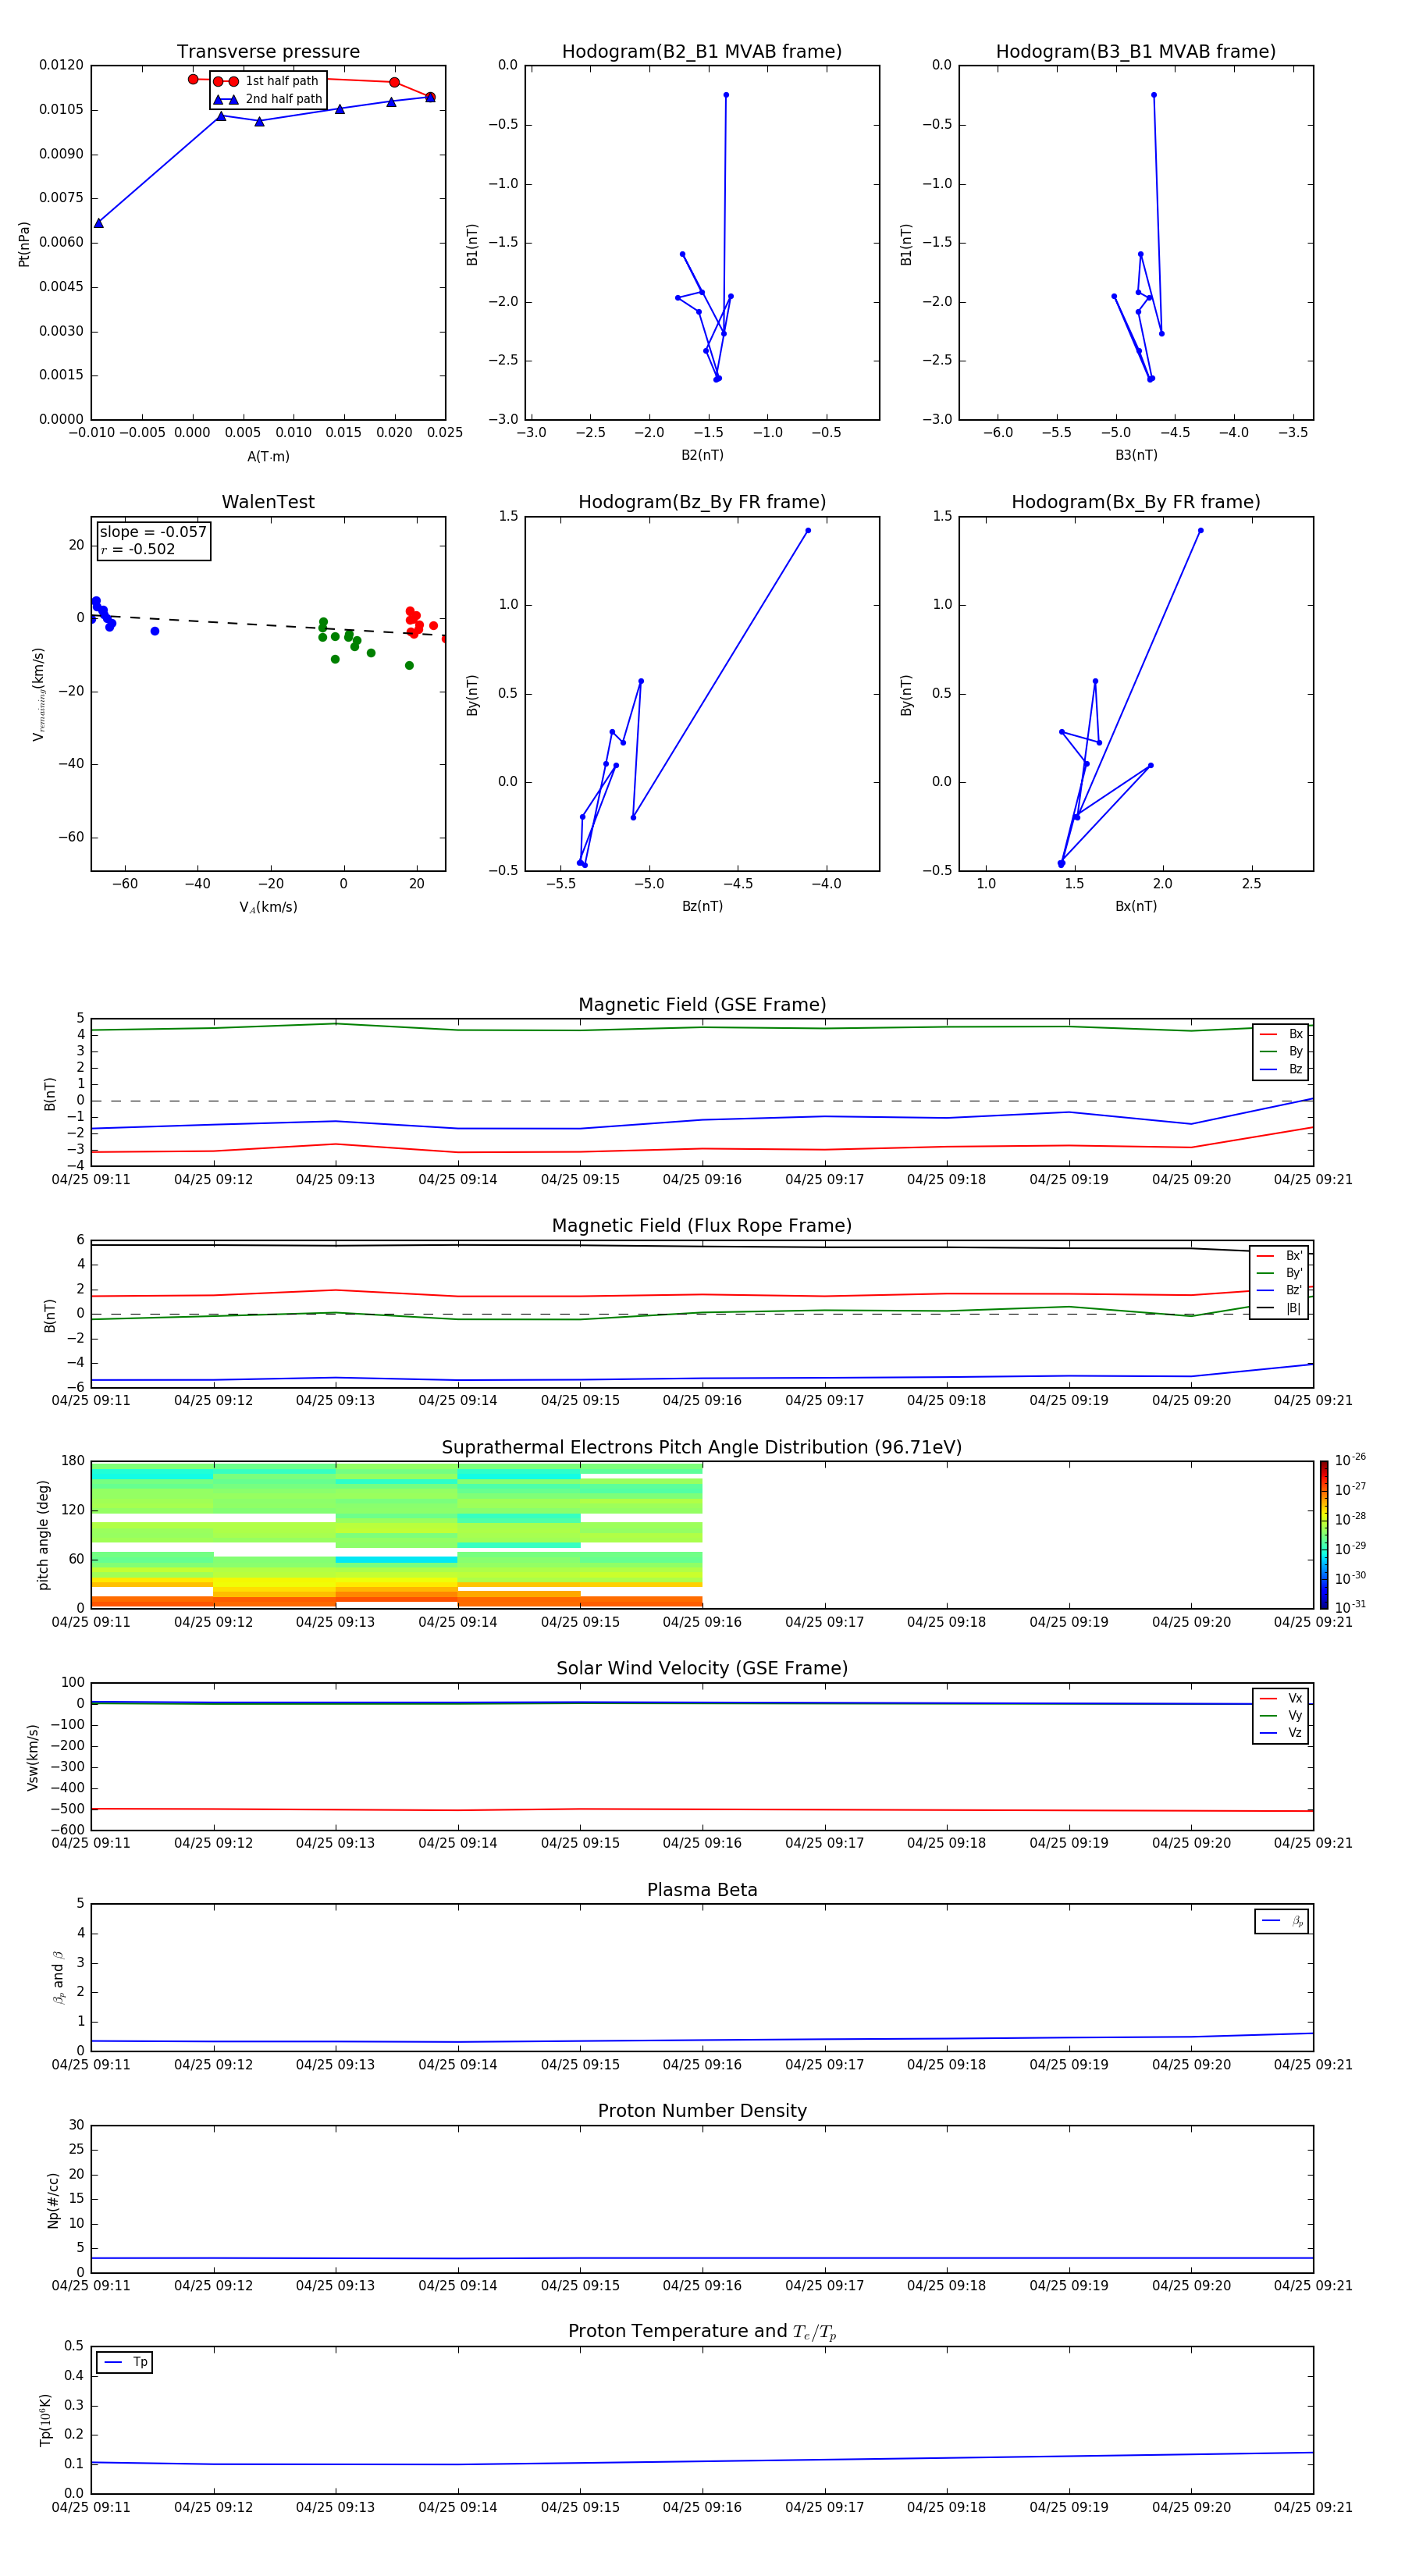Click the Solar Wind Velocity (GSE Frame) title
1405x2576 pixels.
click(702, 1668)
